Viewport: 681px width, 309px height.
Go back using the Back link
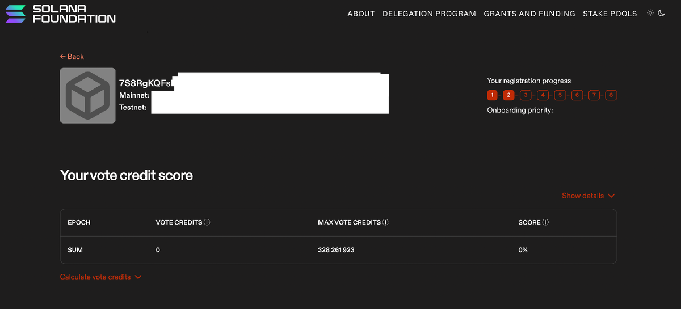pos(72,57)
